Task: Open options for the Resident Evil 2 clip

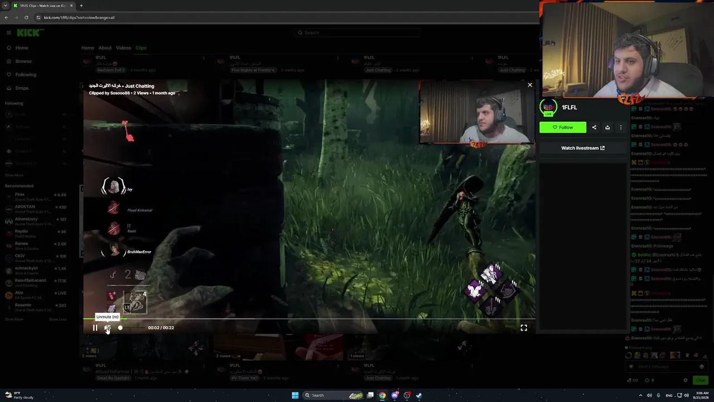Action: click(204, 58)
